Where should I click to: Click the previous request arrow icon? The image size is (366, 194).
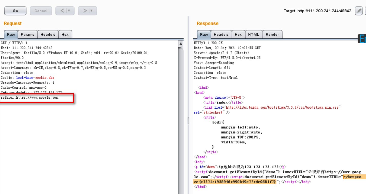(x=63, y=11)
